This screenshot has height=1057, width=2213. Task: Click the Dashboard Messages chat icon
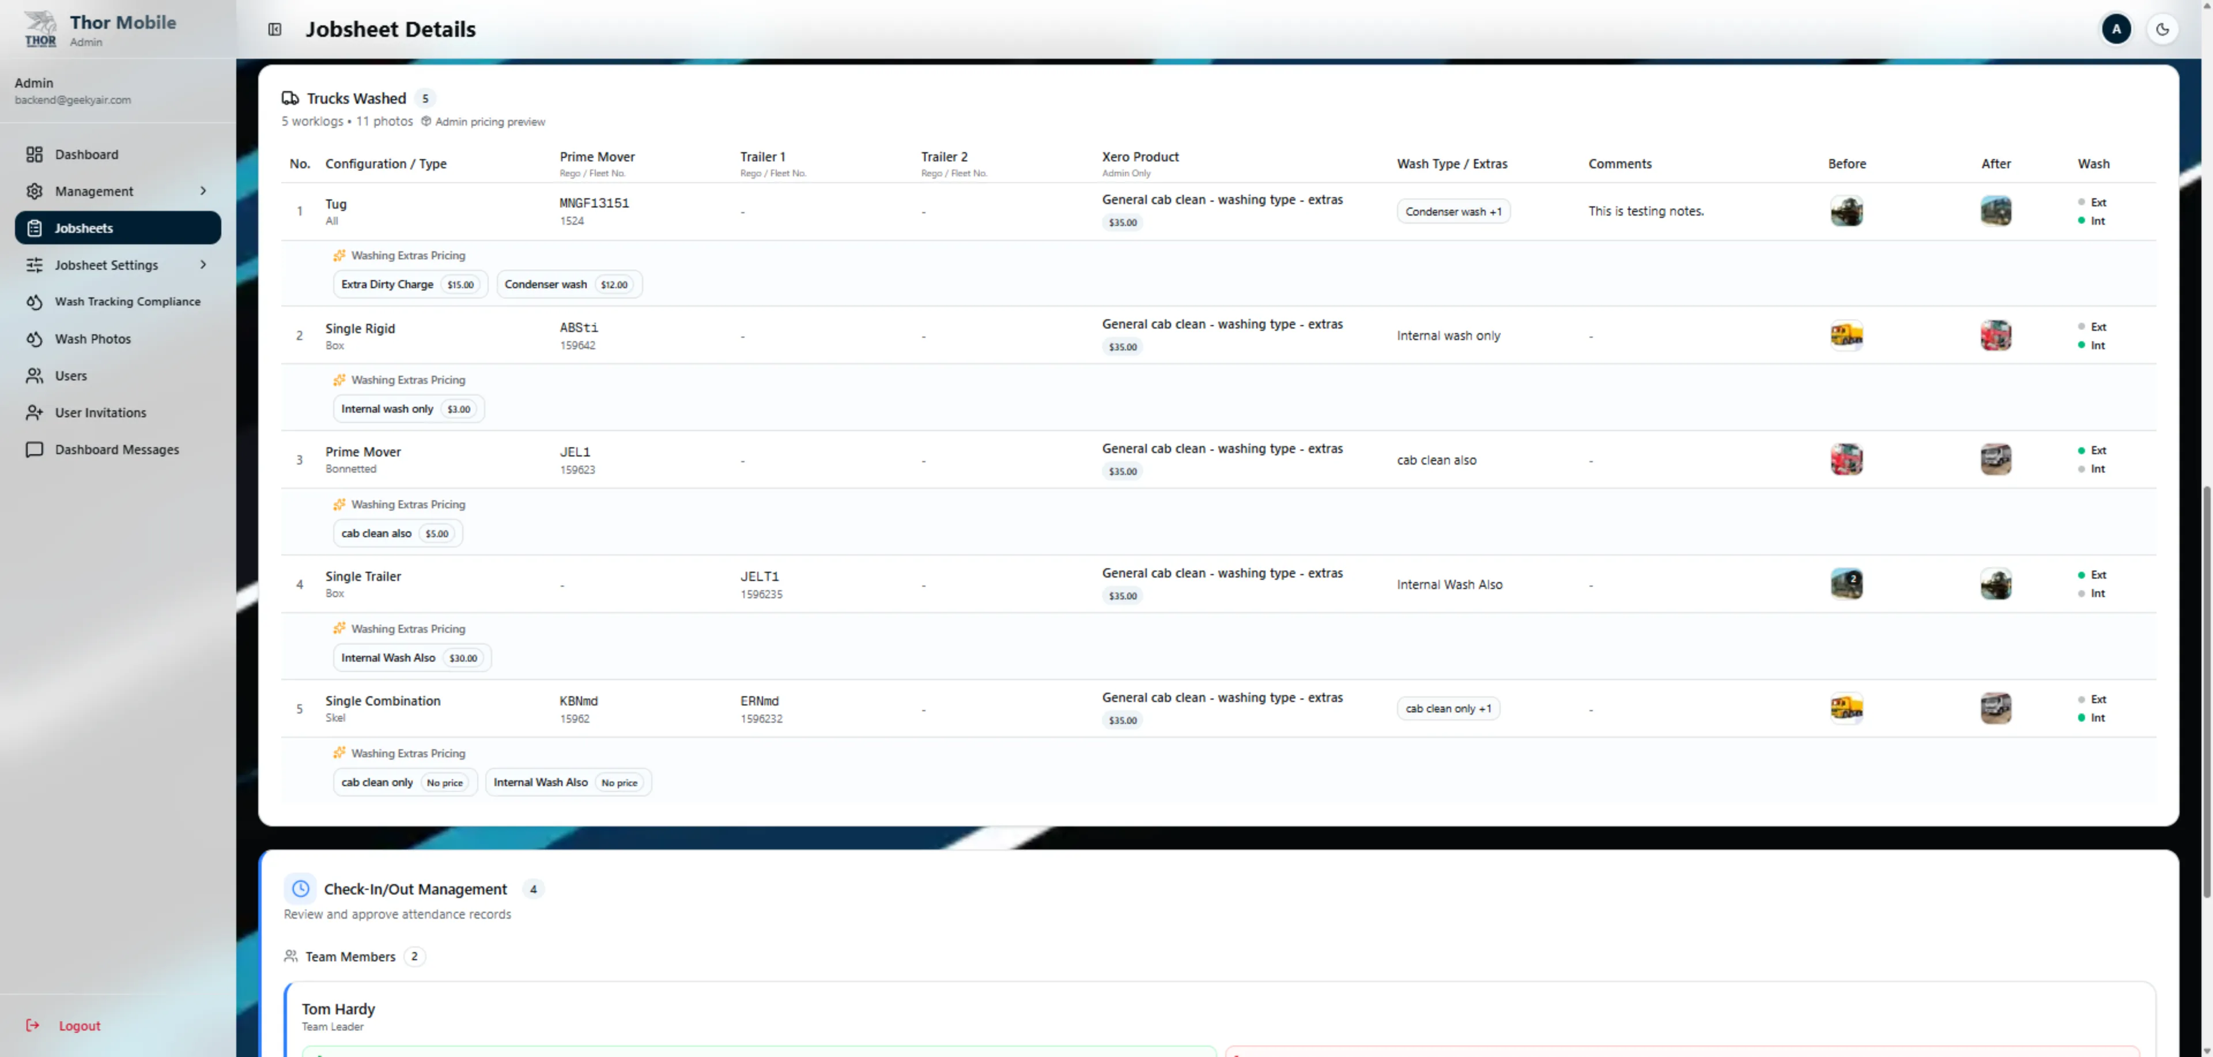pyautogui.click(x=35, y=450)
